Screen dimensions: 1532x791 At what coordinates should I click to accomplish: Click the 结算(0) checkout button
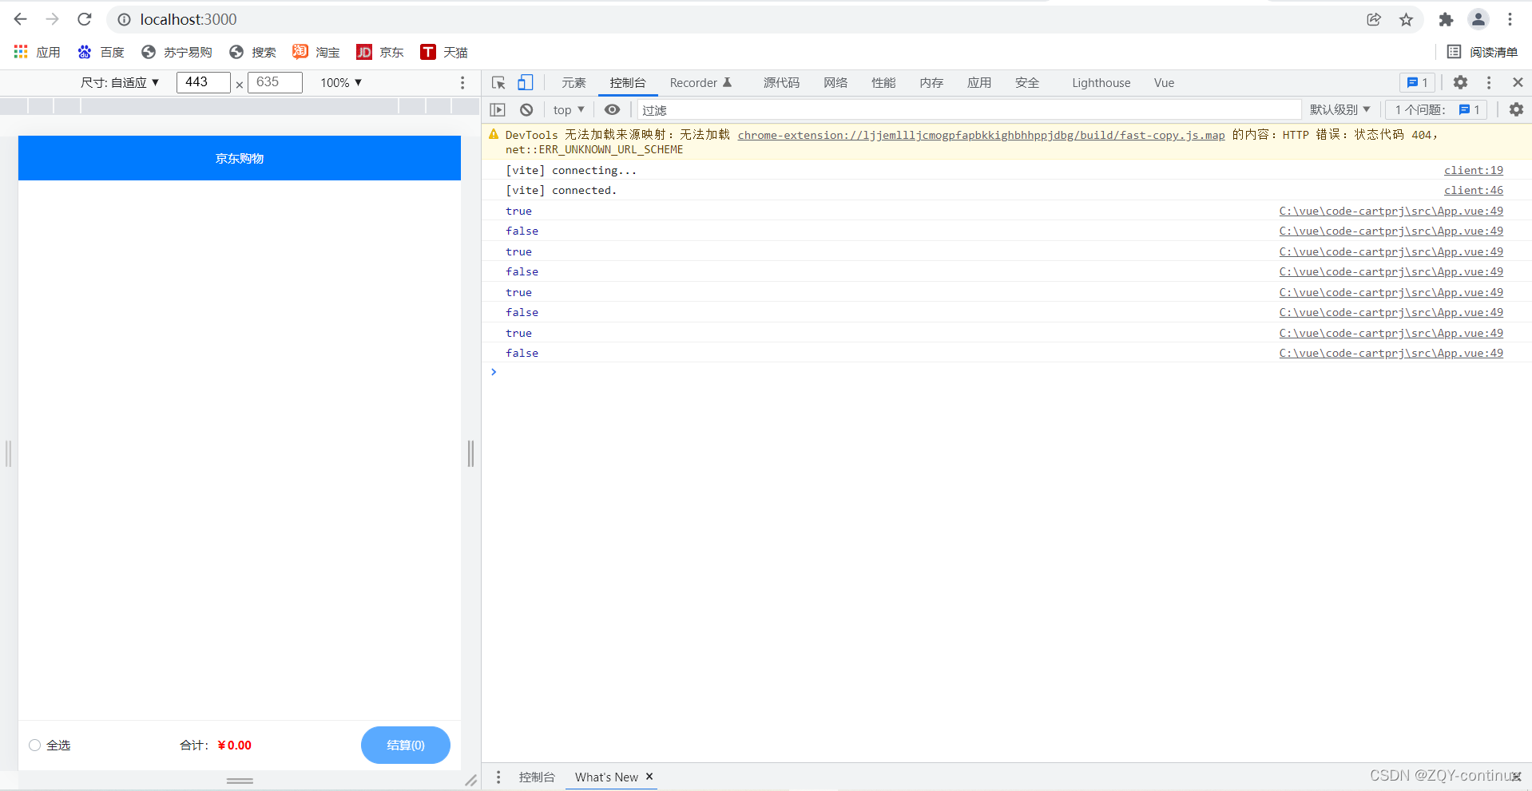point(406,745)
